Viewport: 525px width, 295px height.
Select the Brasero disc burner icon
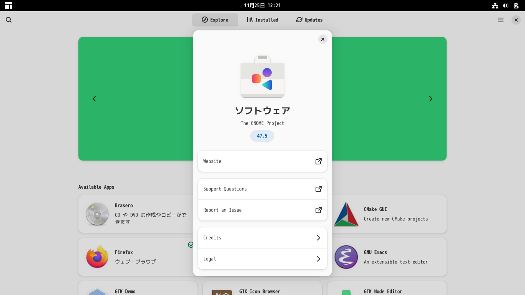tap(97, 214)
